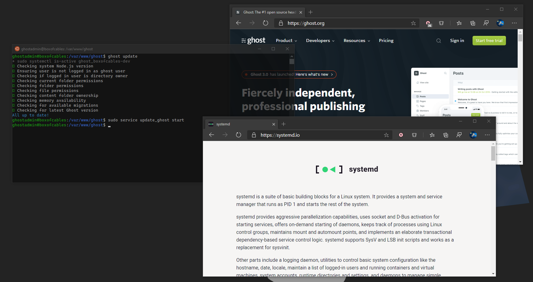Click the lock icon beside https://ghost.org

tap(281, 23)
